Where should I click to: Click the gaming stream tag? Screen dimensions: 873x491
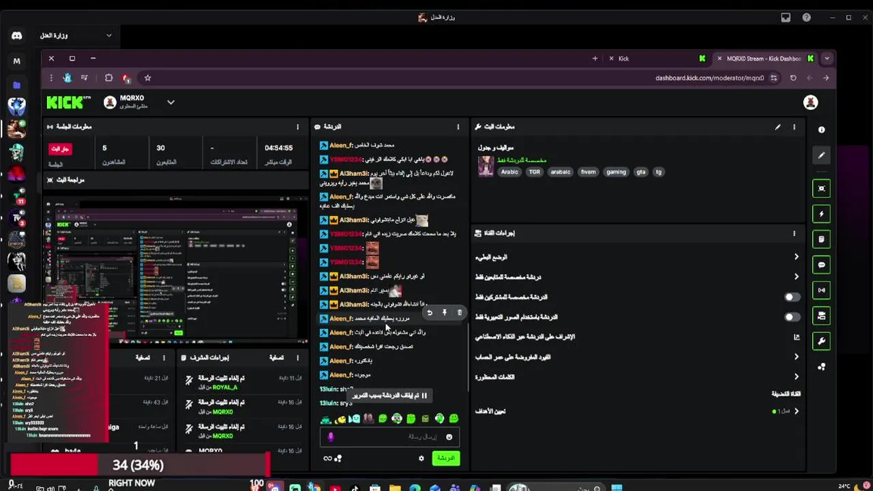[616, 172]
